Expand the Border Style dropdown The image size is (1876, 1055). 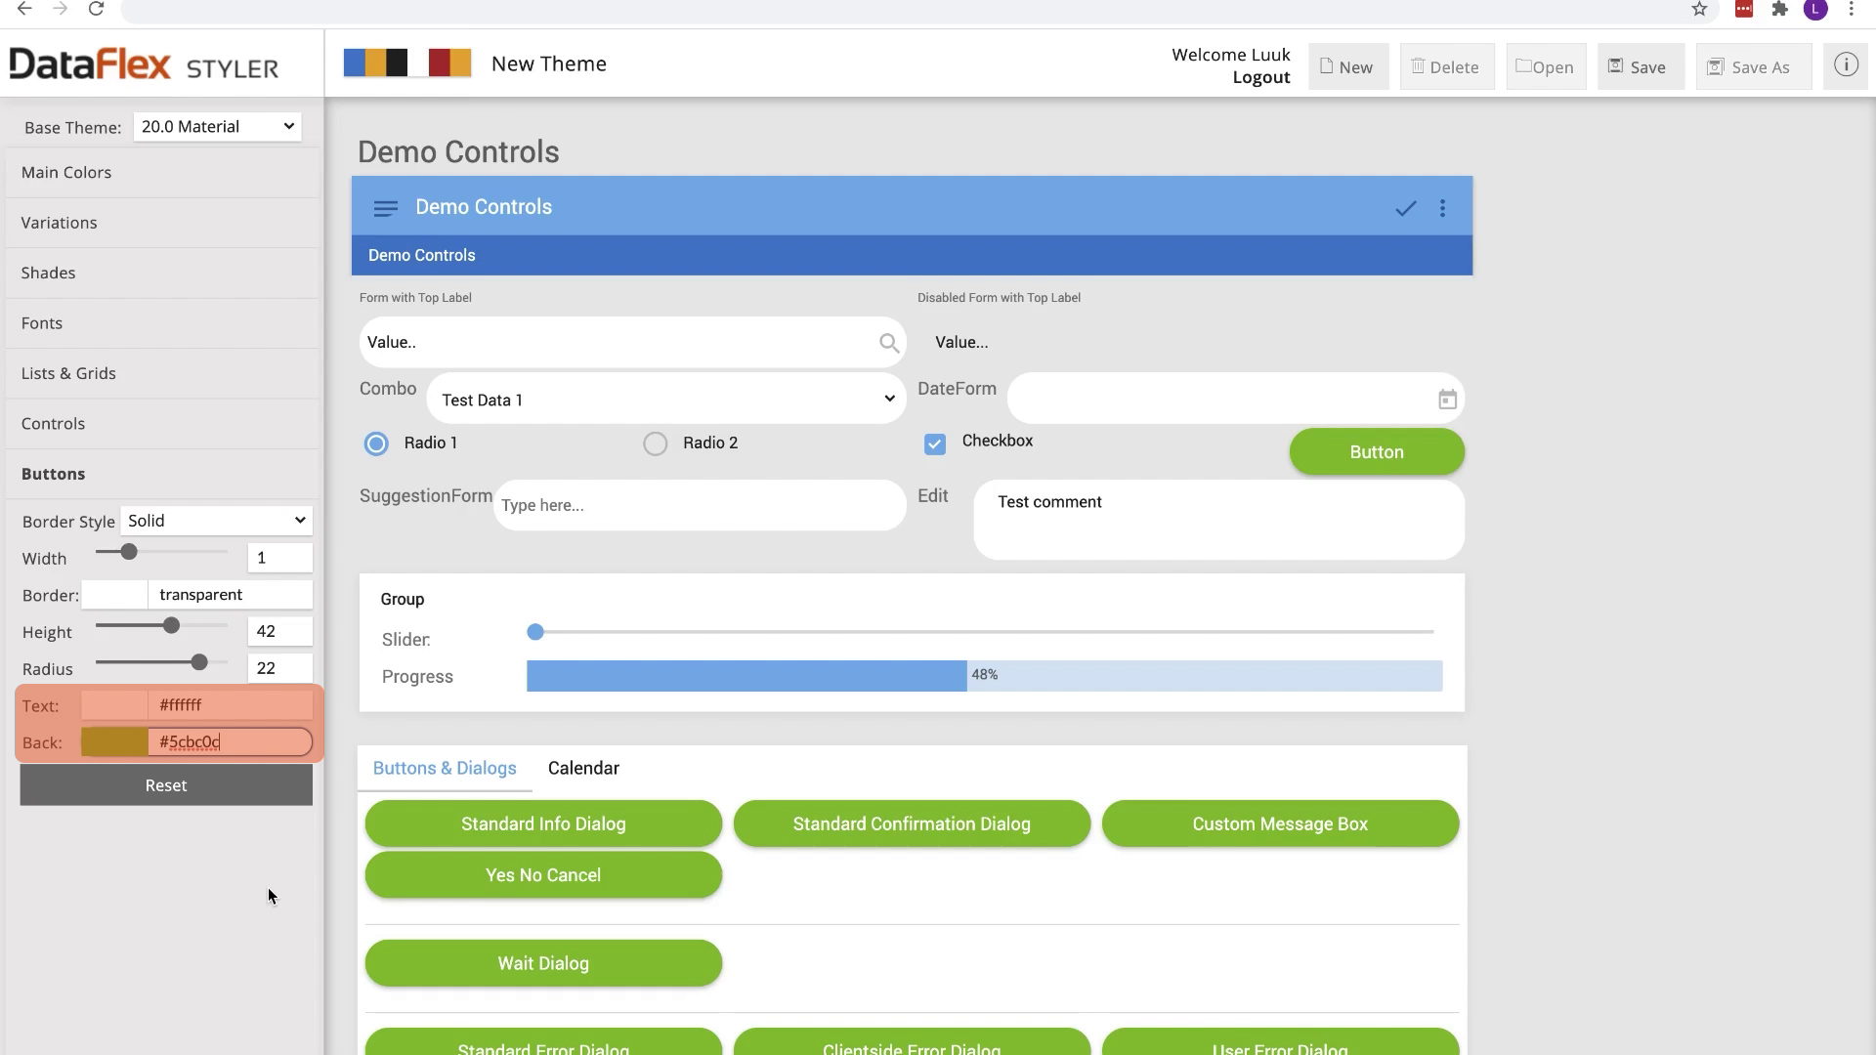click(216, 521)
